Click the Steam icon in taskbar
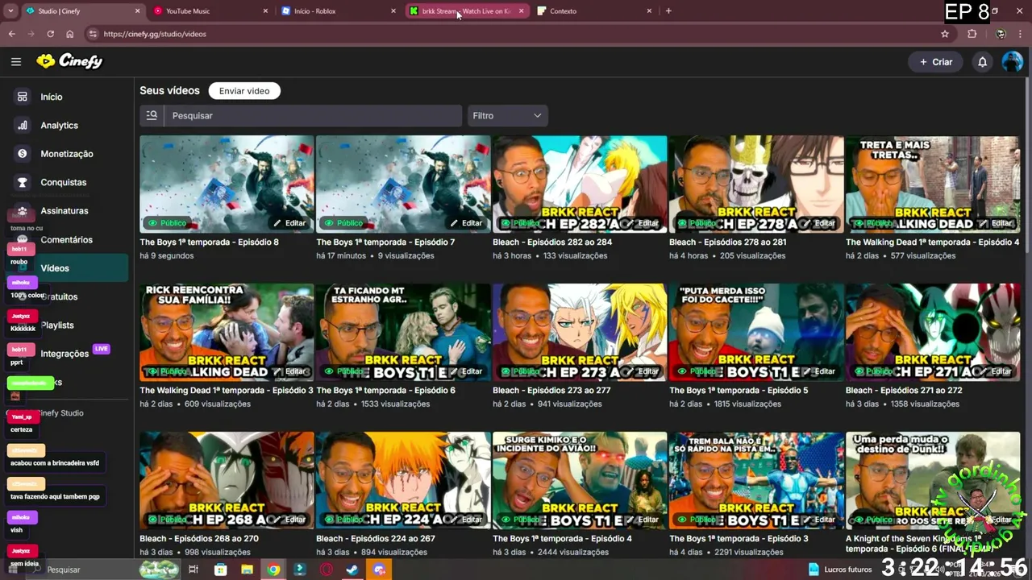1032x580 pixels. click(352, 570)
